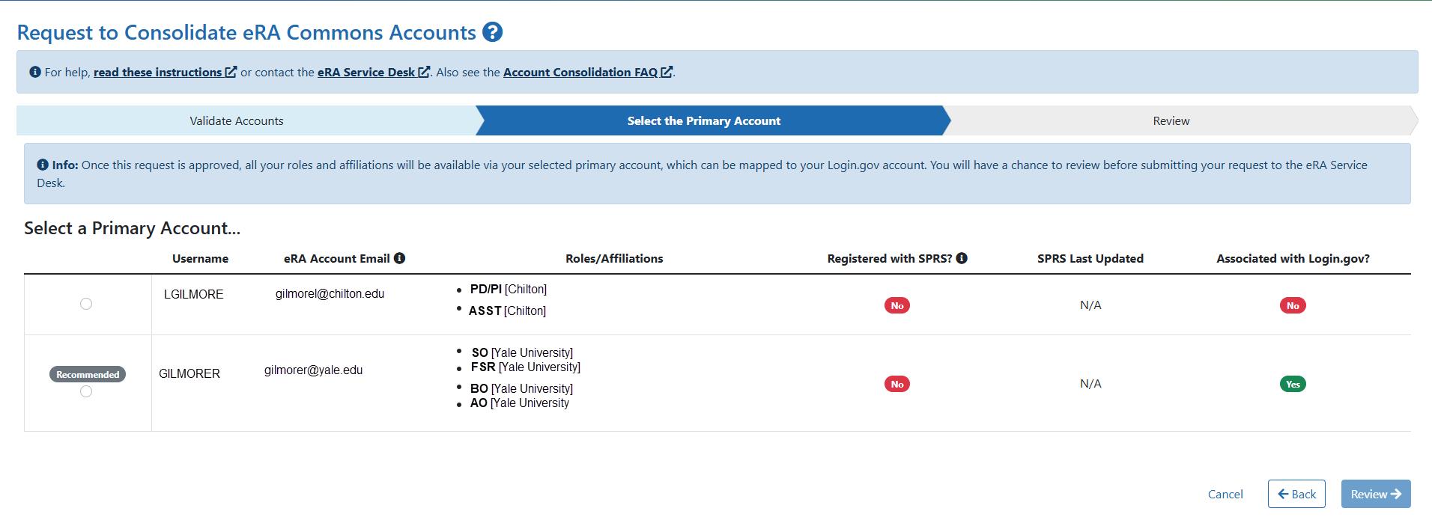The image size is (1432, 532).
Task: Click external-link icon after Account Consolidation FAQ
Action: [667, 71]
